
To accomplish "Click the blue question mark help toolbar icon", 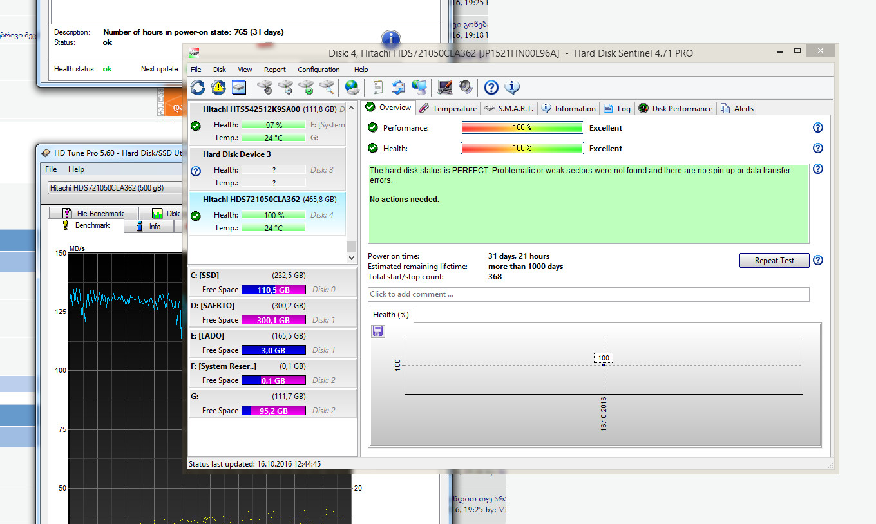I will coord(491,88).
